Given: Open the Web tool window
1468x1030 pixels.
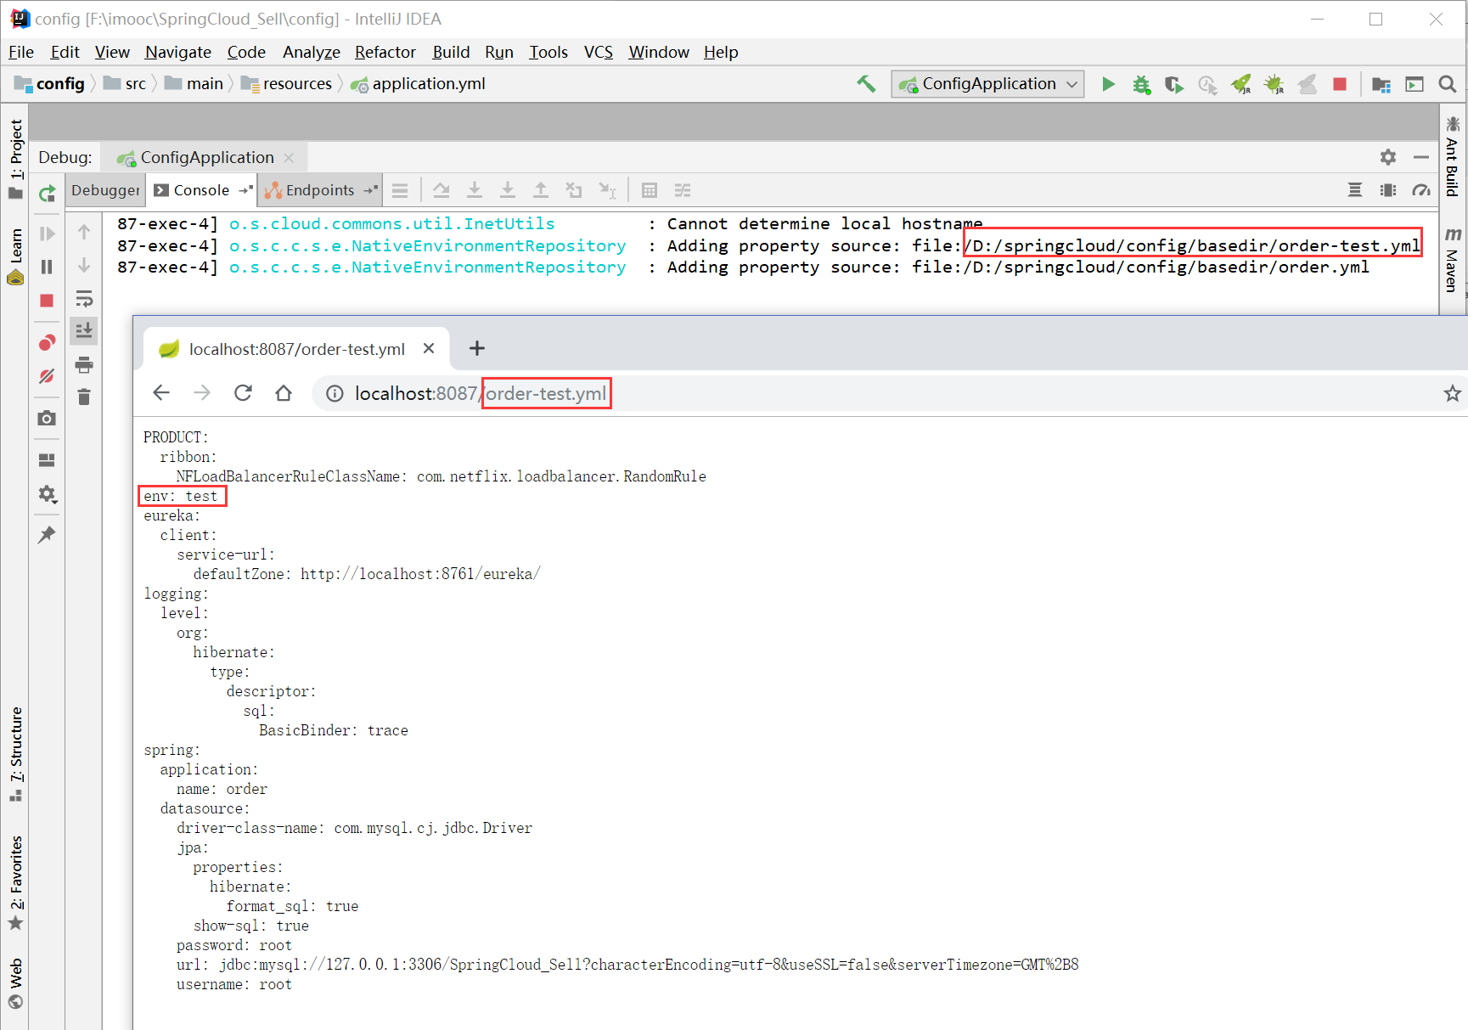Looking at the screenshot, I should click(15, 982).
